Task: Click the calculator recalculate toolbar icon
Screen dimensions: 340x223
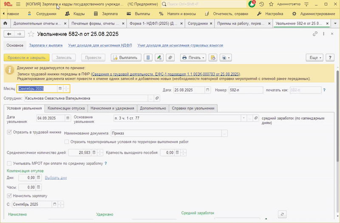Action: (148, 57)
